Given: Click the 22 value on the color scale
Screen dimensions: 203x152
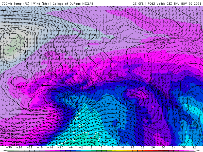Looking at the screenshot, I should pyautogui.click(x=143, y=147).
